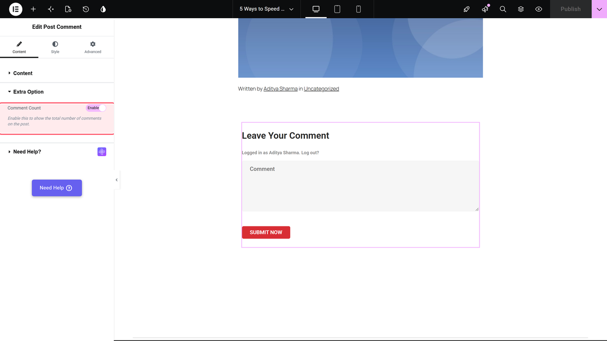Click the Edit Post Comment panel title
This screenshot has width=607, height=341.
57,27
